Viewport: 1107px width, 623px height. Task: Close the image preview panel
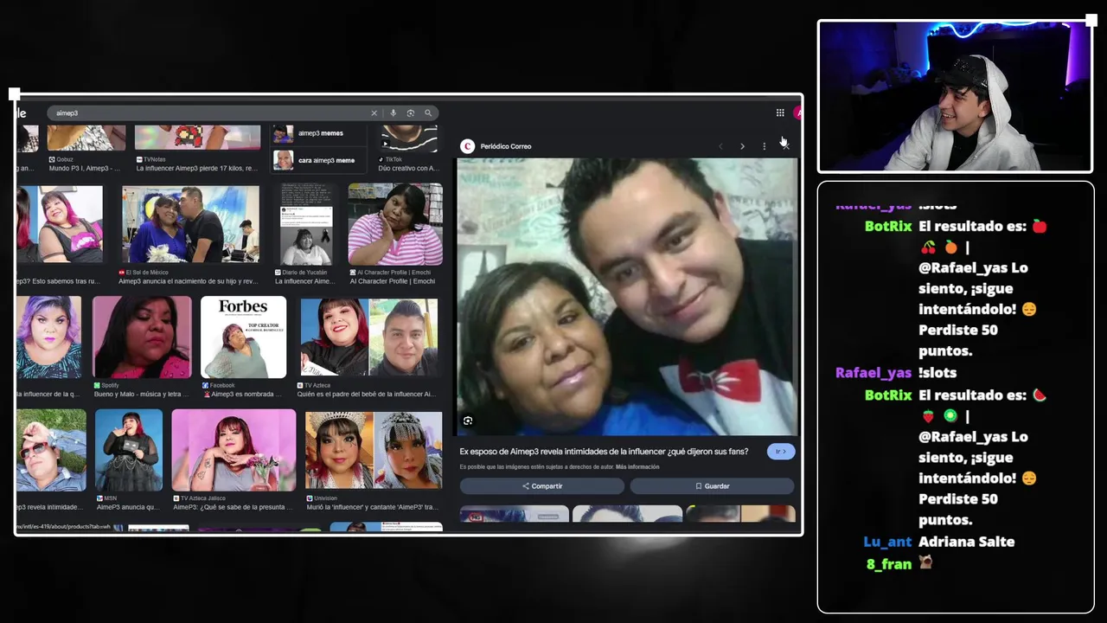785,145
